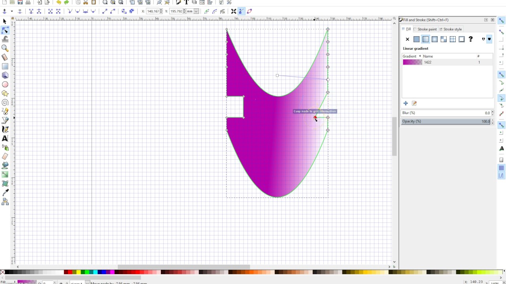Select the Connector tool
This screenshot has height=284, width=506.
point(5,202)
